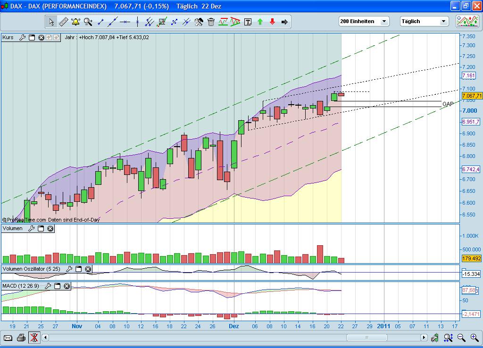Click the email share icon in the bottom bar

(x=8, y=338)
